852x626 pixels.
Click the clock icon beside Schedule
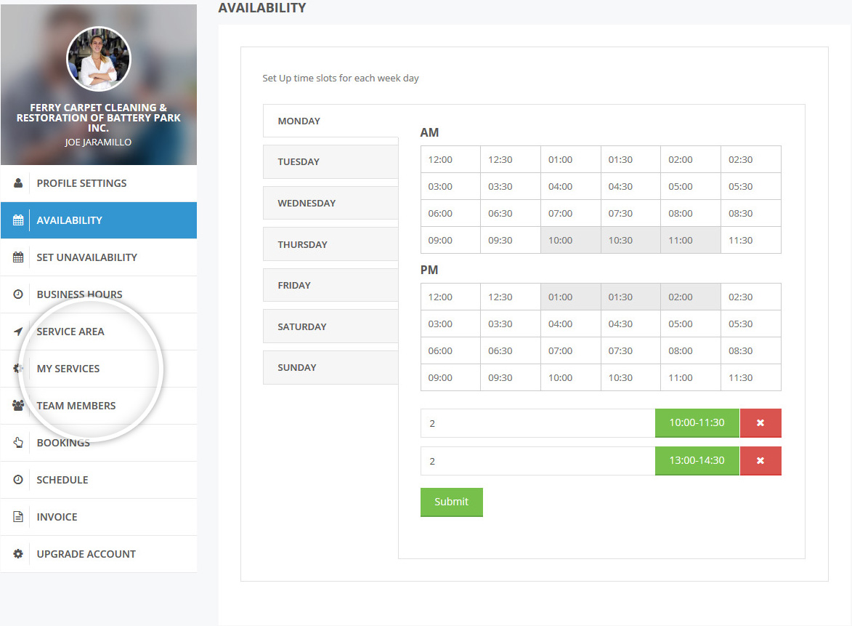[18, 480]
